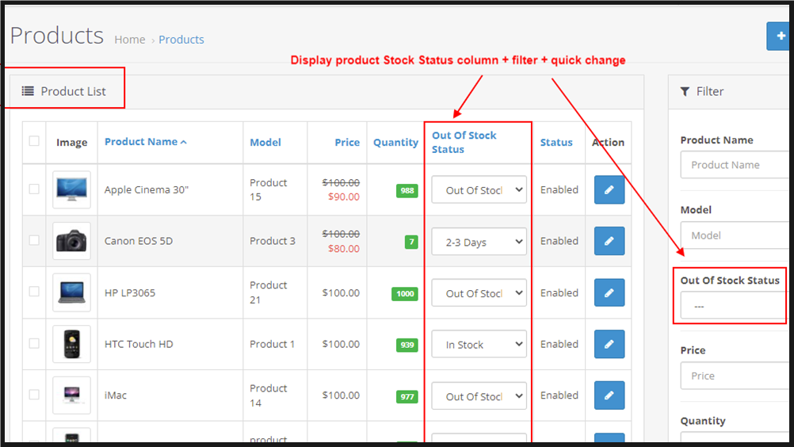Sort products by Quantity column
794x447 pixels.
click(x=395, y=143)
